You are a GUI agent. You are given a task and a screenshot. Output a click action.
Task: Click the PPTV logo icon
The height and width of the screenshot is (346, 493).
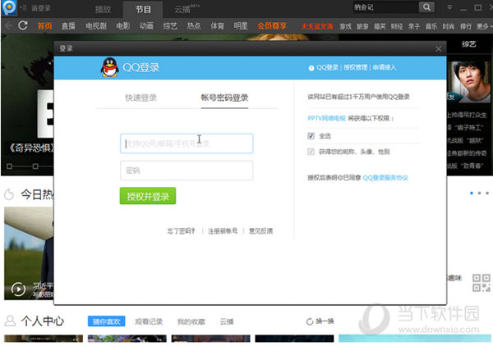pyautogui.click(x=9, y=7)
